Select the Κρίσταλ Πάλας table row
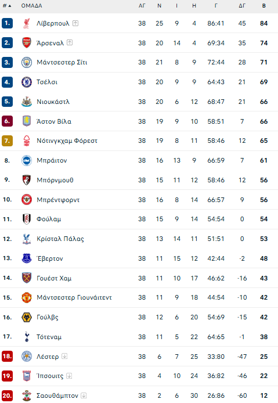Viewport: 278px width, 403px height. click(x=139, y=239)
